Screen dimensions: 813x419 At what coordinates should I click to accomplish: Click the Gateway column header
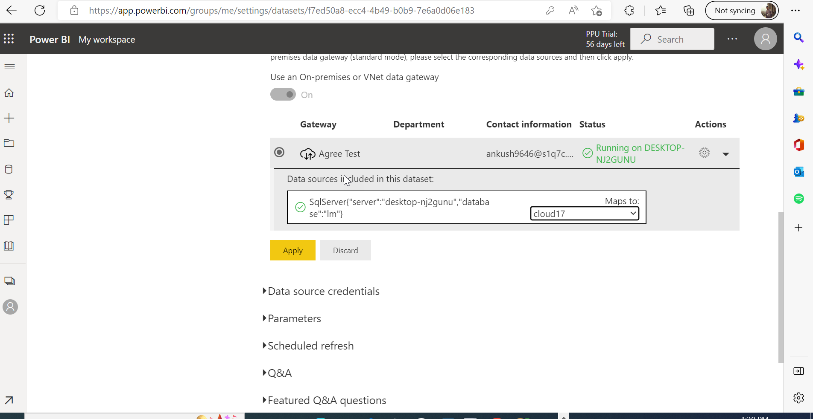(318, 124)
